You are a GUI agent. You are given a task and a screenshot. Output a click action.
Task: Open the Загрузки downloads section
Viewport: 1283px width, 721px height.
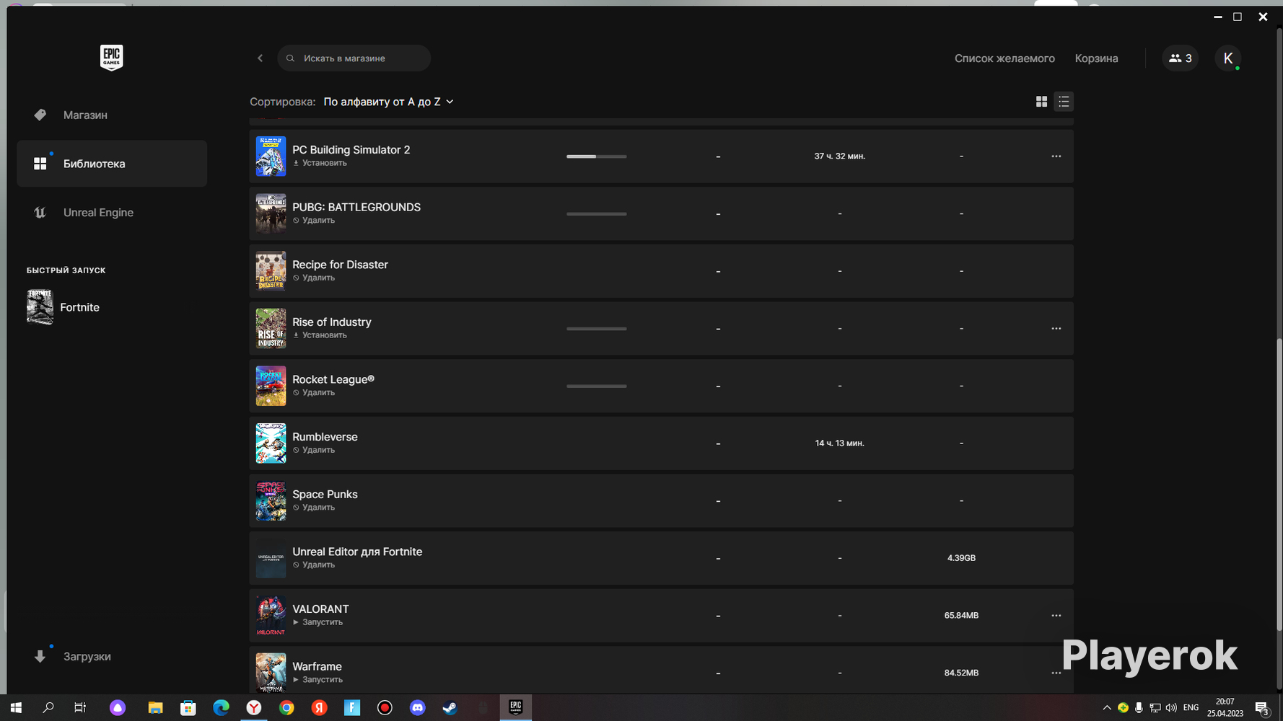tap(112, 656)
